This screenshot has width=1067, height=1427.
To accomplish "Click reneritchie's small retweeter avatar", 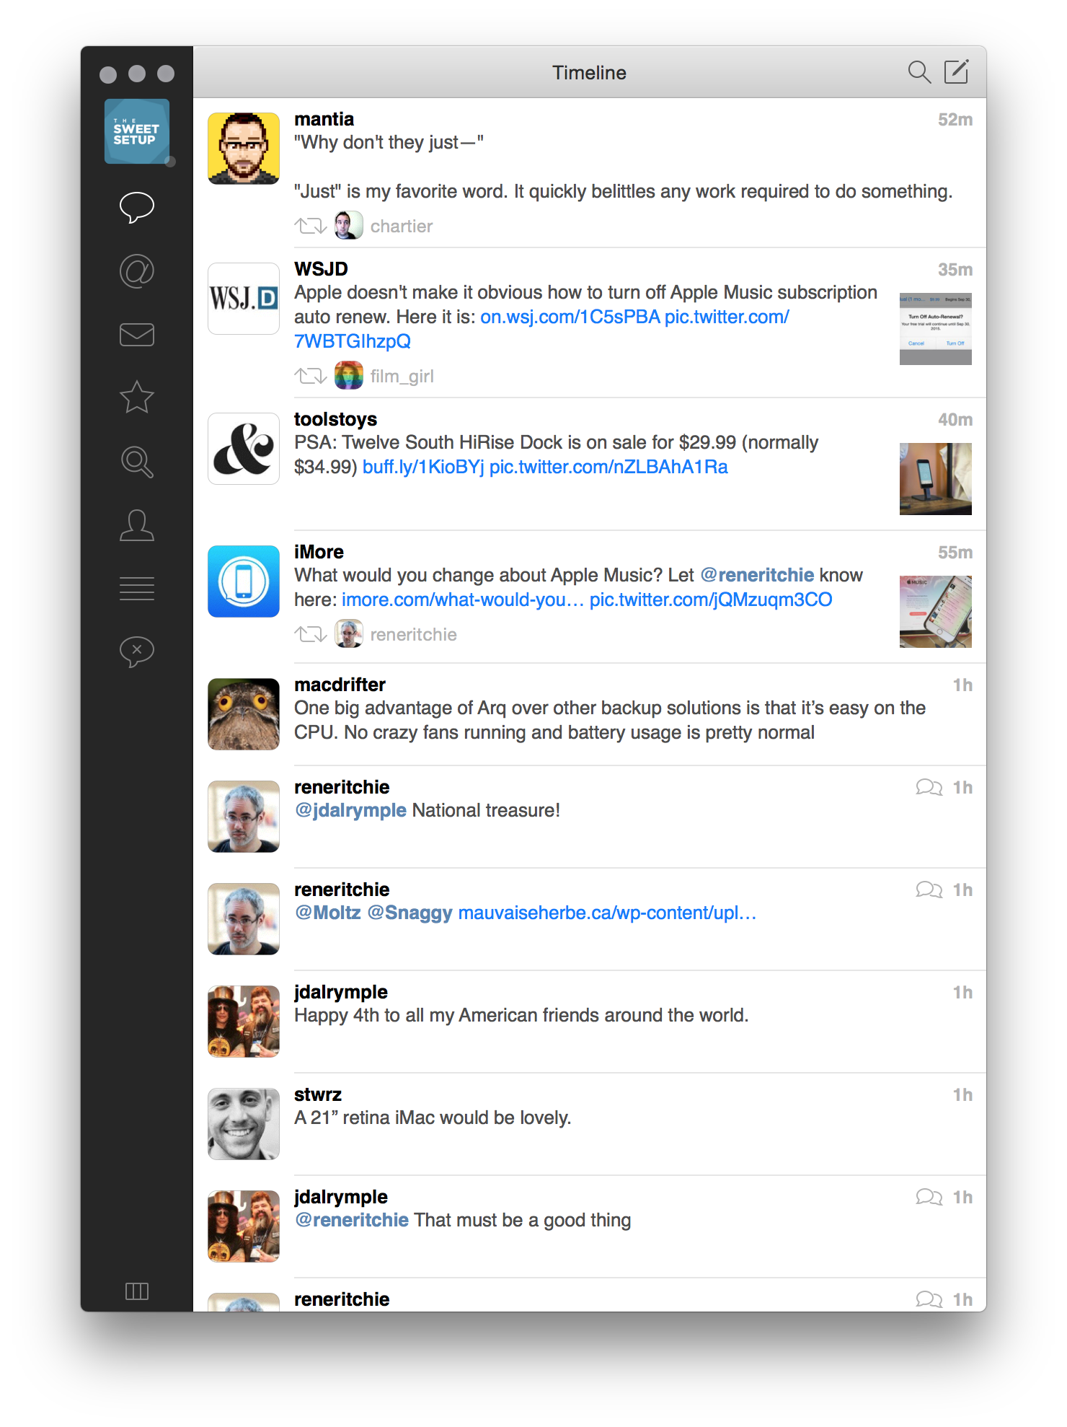I will point(349,634).
